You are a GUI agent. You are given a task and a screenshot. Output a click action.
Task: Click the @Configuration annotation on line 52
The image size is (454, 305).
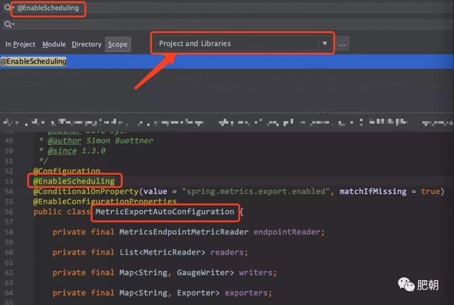point(66,171)
